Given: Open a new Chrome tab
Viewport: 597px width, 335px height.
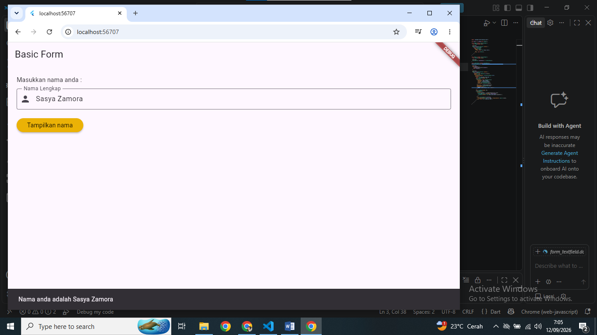Looking at the screenshot, I should [x=135, y=13].
